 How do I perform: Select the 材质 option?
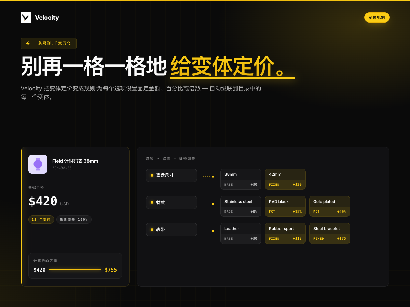[172, 202]
